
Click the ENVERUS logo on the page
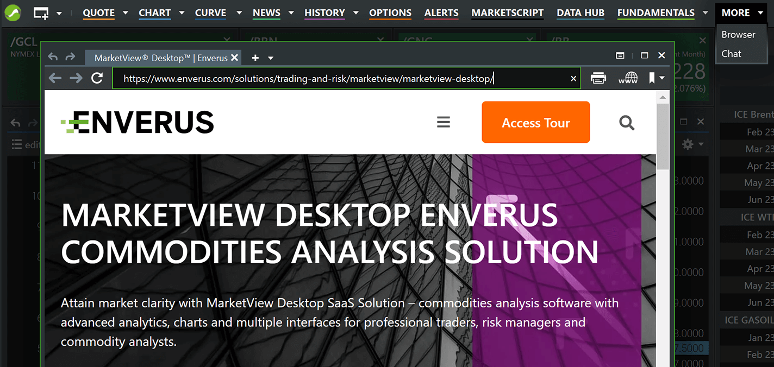click(138, 122)
